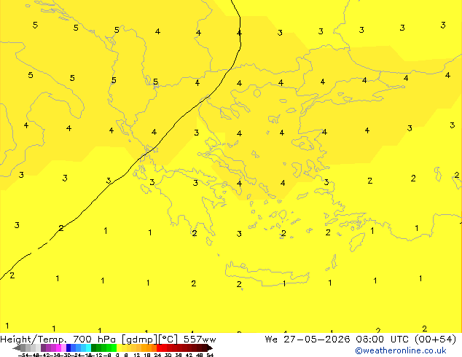
Task: Pick the dark blue swatch in the temperature legend
Action: [x=68, y=348]
